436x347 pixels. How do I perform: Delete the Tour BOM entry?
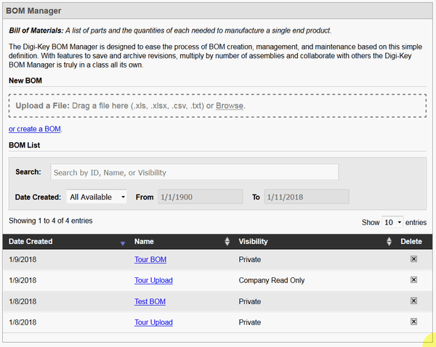pos(413,259)
